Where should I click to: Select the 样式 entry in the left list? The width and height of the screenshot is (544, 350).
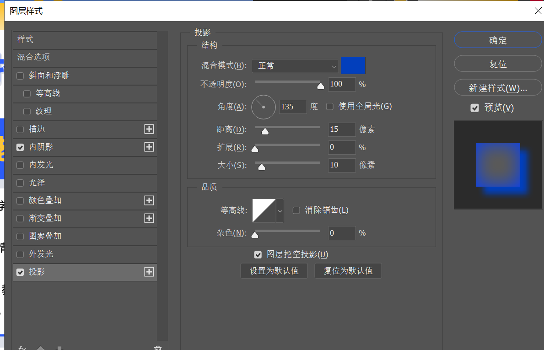coord(85,39)
